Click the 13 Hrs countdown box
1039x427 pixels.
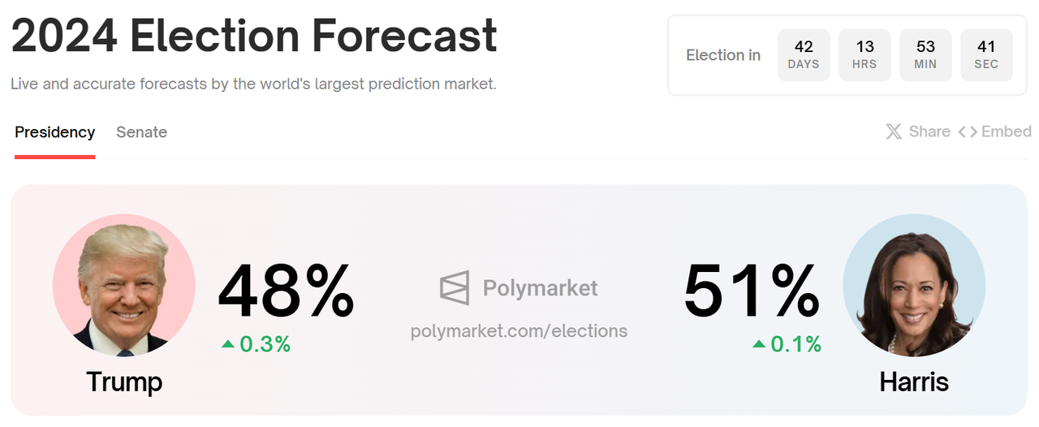(x=864, y=54)
